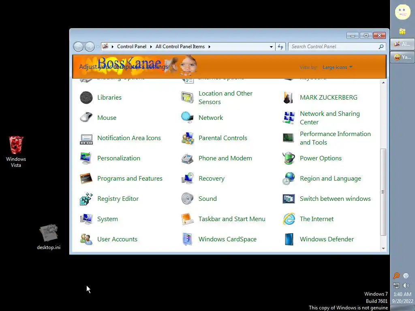Open the Windows Defender icon

(x=289, y=239)
